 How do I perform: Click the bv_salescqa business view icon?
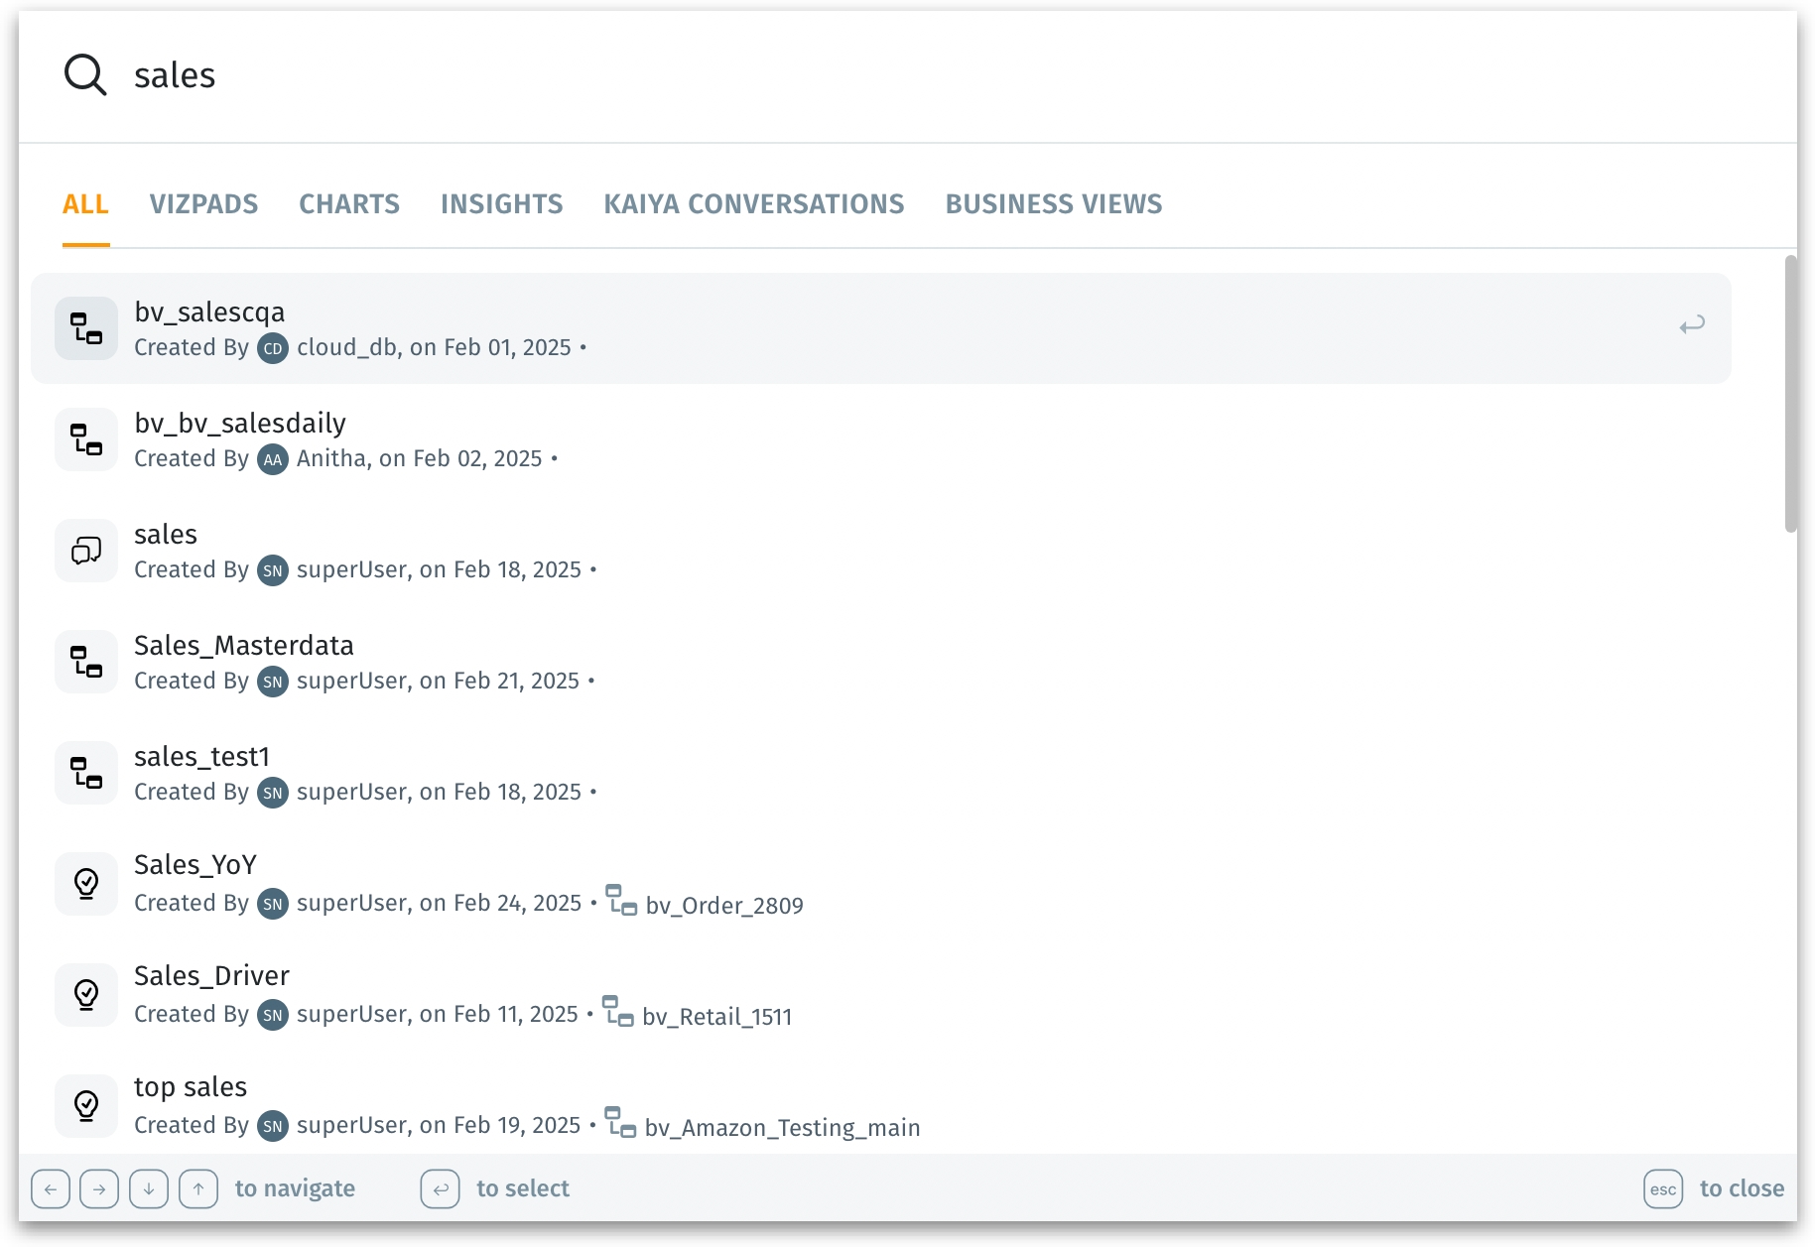(x=86, y=328)
